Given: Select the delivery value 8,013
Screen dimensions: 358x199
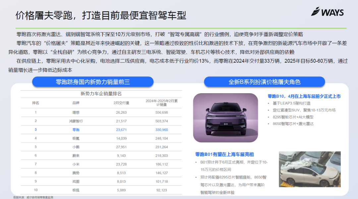Looking at the screenshot, I should [121, 182].
